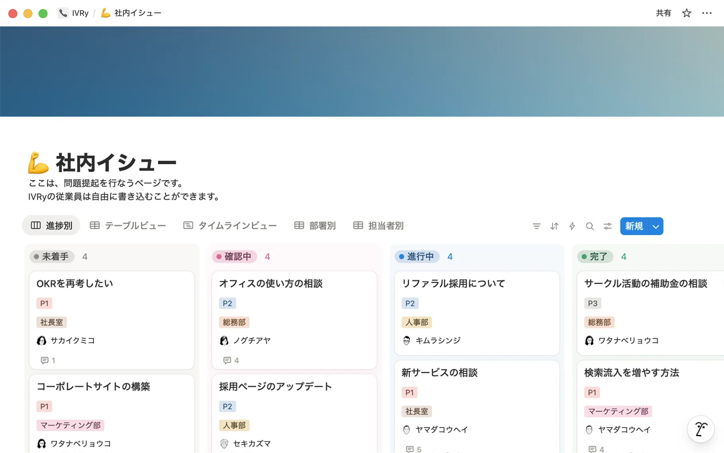The image size is (724, 453).
Task: Click the Notion AI icon at bottom right
Action: (x=701, y=429)
